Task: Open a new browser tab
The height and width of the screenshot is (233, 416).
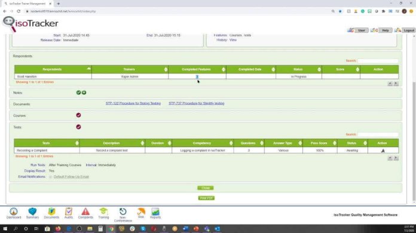Action: [59, 4]
